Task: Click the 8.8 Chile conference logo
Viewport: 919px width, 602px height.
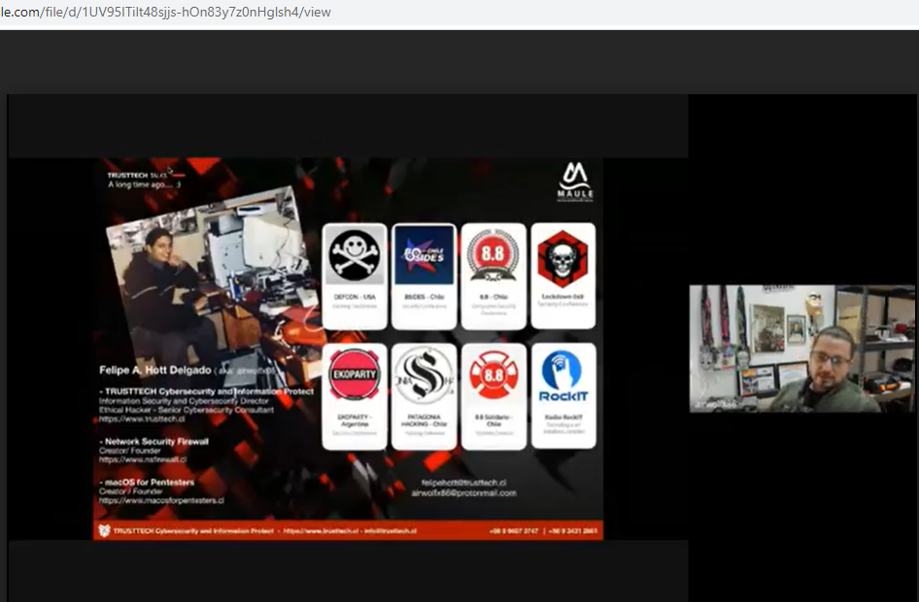Action: point(494,255)
